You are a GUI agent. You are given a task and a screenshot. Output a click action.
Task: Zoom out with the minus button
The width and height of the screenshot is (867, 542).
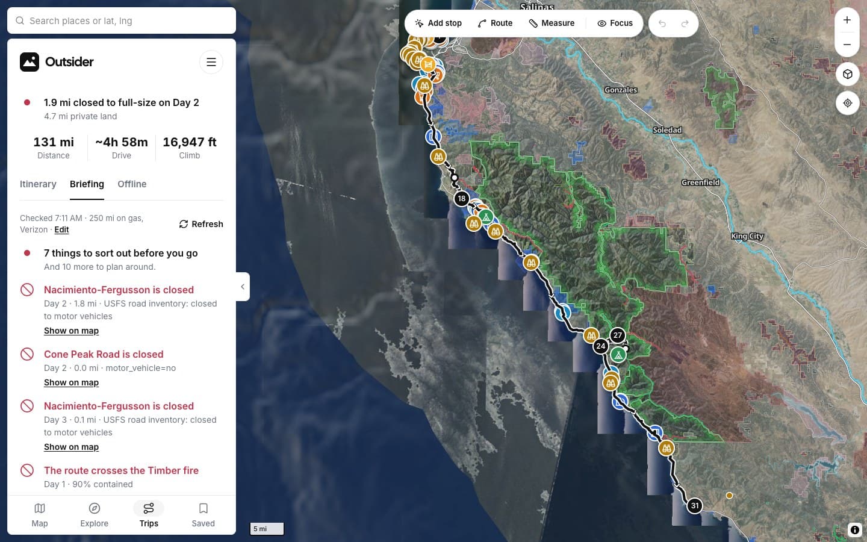click(x=847, y=45)
